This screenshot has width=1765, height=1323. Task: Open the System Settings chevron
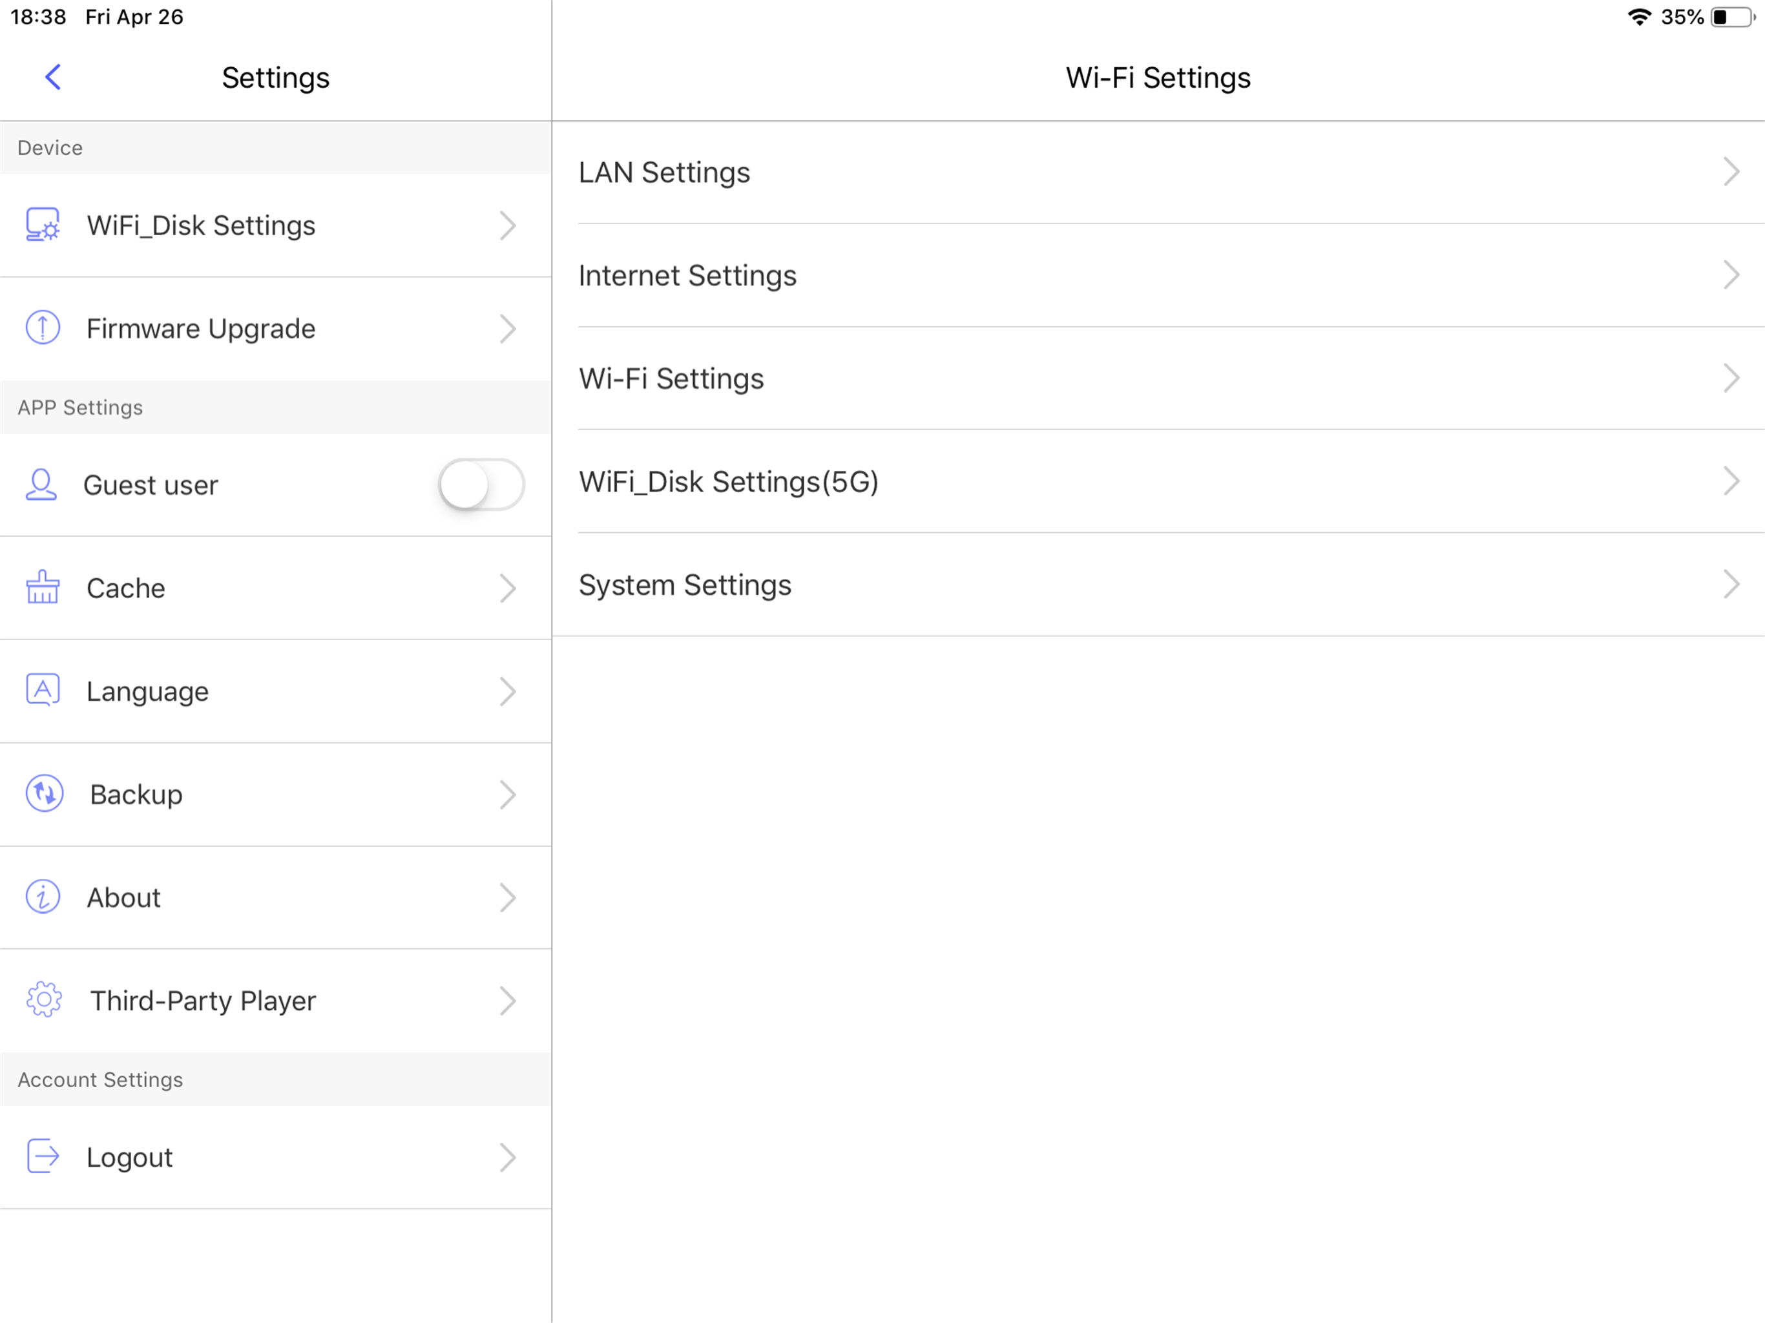point(1731,584)
